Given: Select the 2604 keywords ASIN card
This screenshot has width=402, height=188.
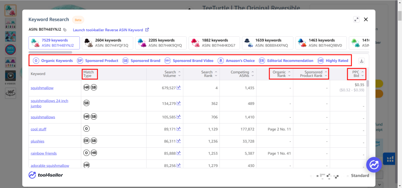Looking at the screenshot, I should 108,43.
